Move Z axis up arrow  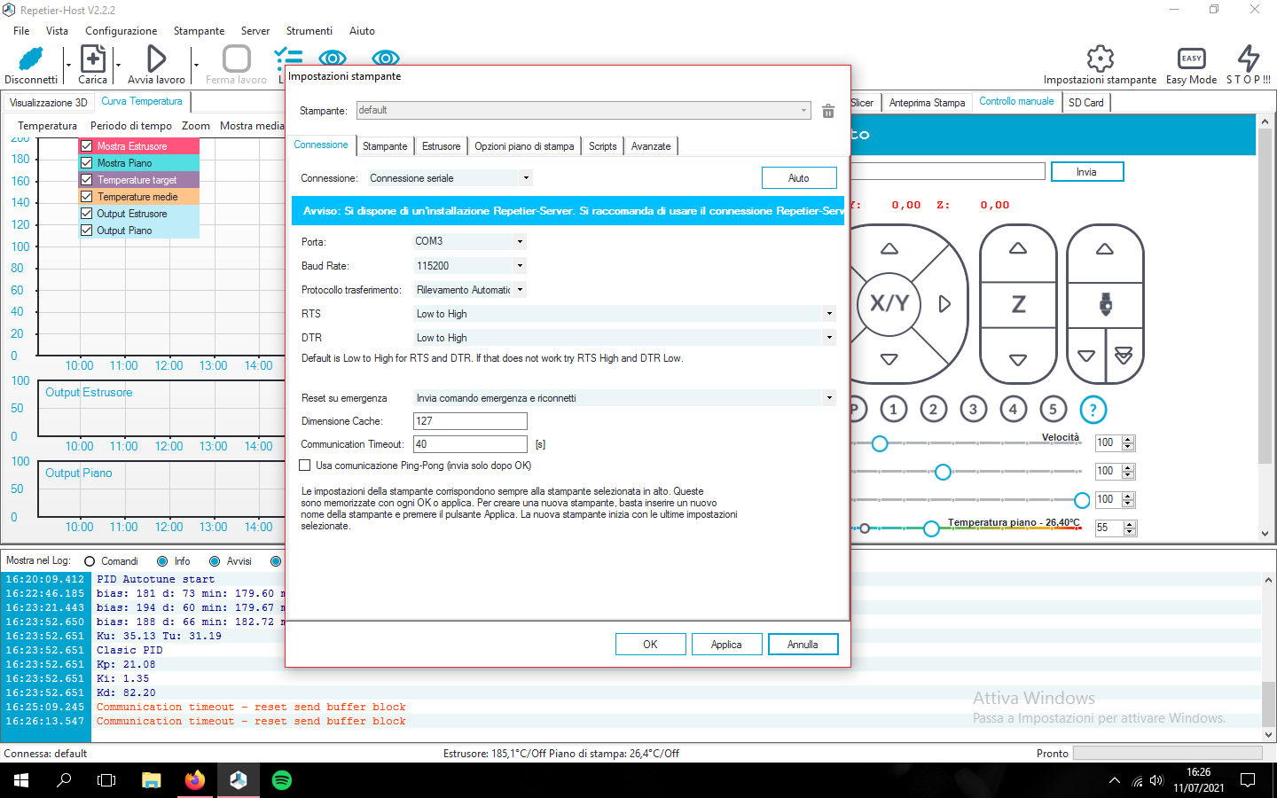[1018, 249]
